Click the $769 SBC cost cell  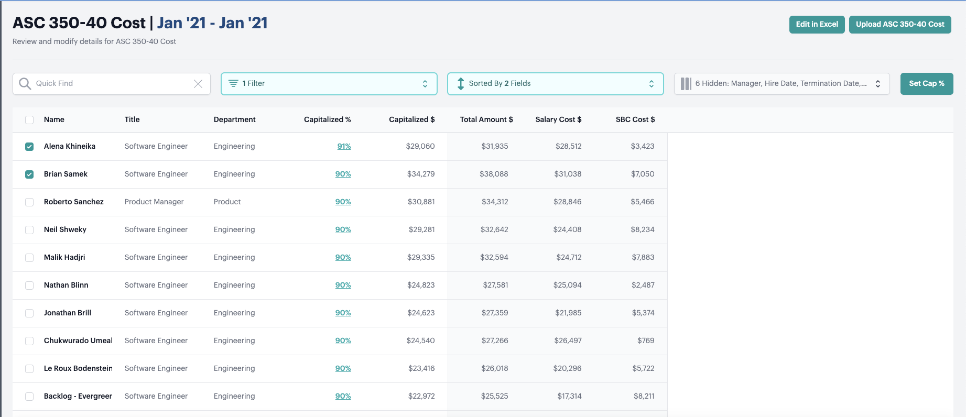(646, 341)
